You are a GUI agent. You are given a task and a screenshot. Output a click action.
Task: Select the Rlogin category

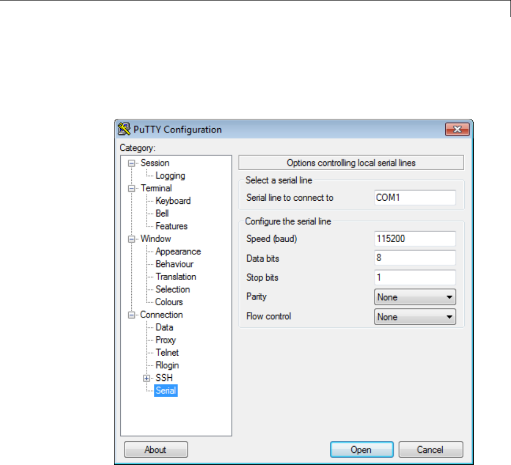click(x=167, y=365)
